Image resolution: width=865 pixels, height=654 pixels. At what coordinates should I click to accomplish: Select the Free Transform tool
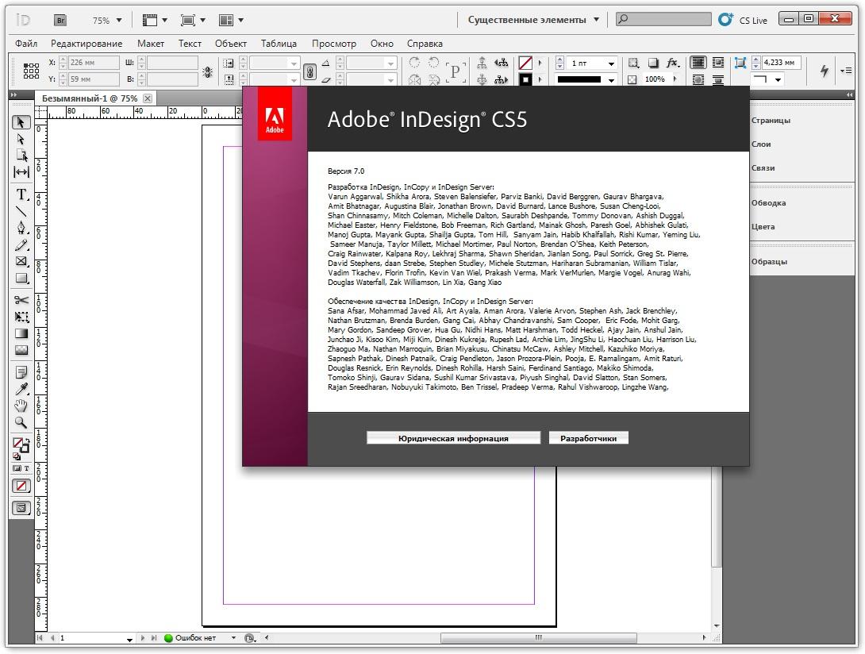coord(21,317)
